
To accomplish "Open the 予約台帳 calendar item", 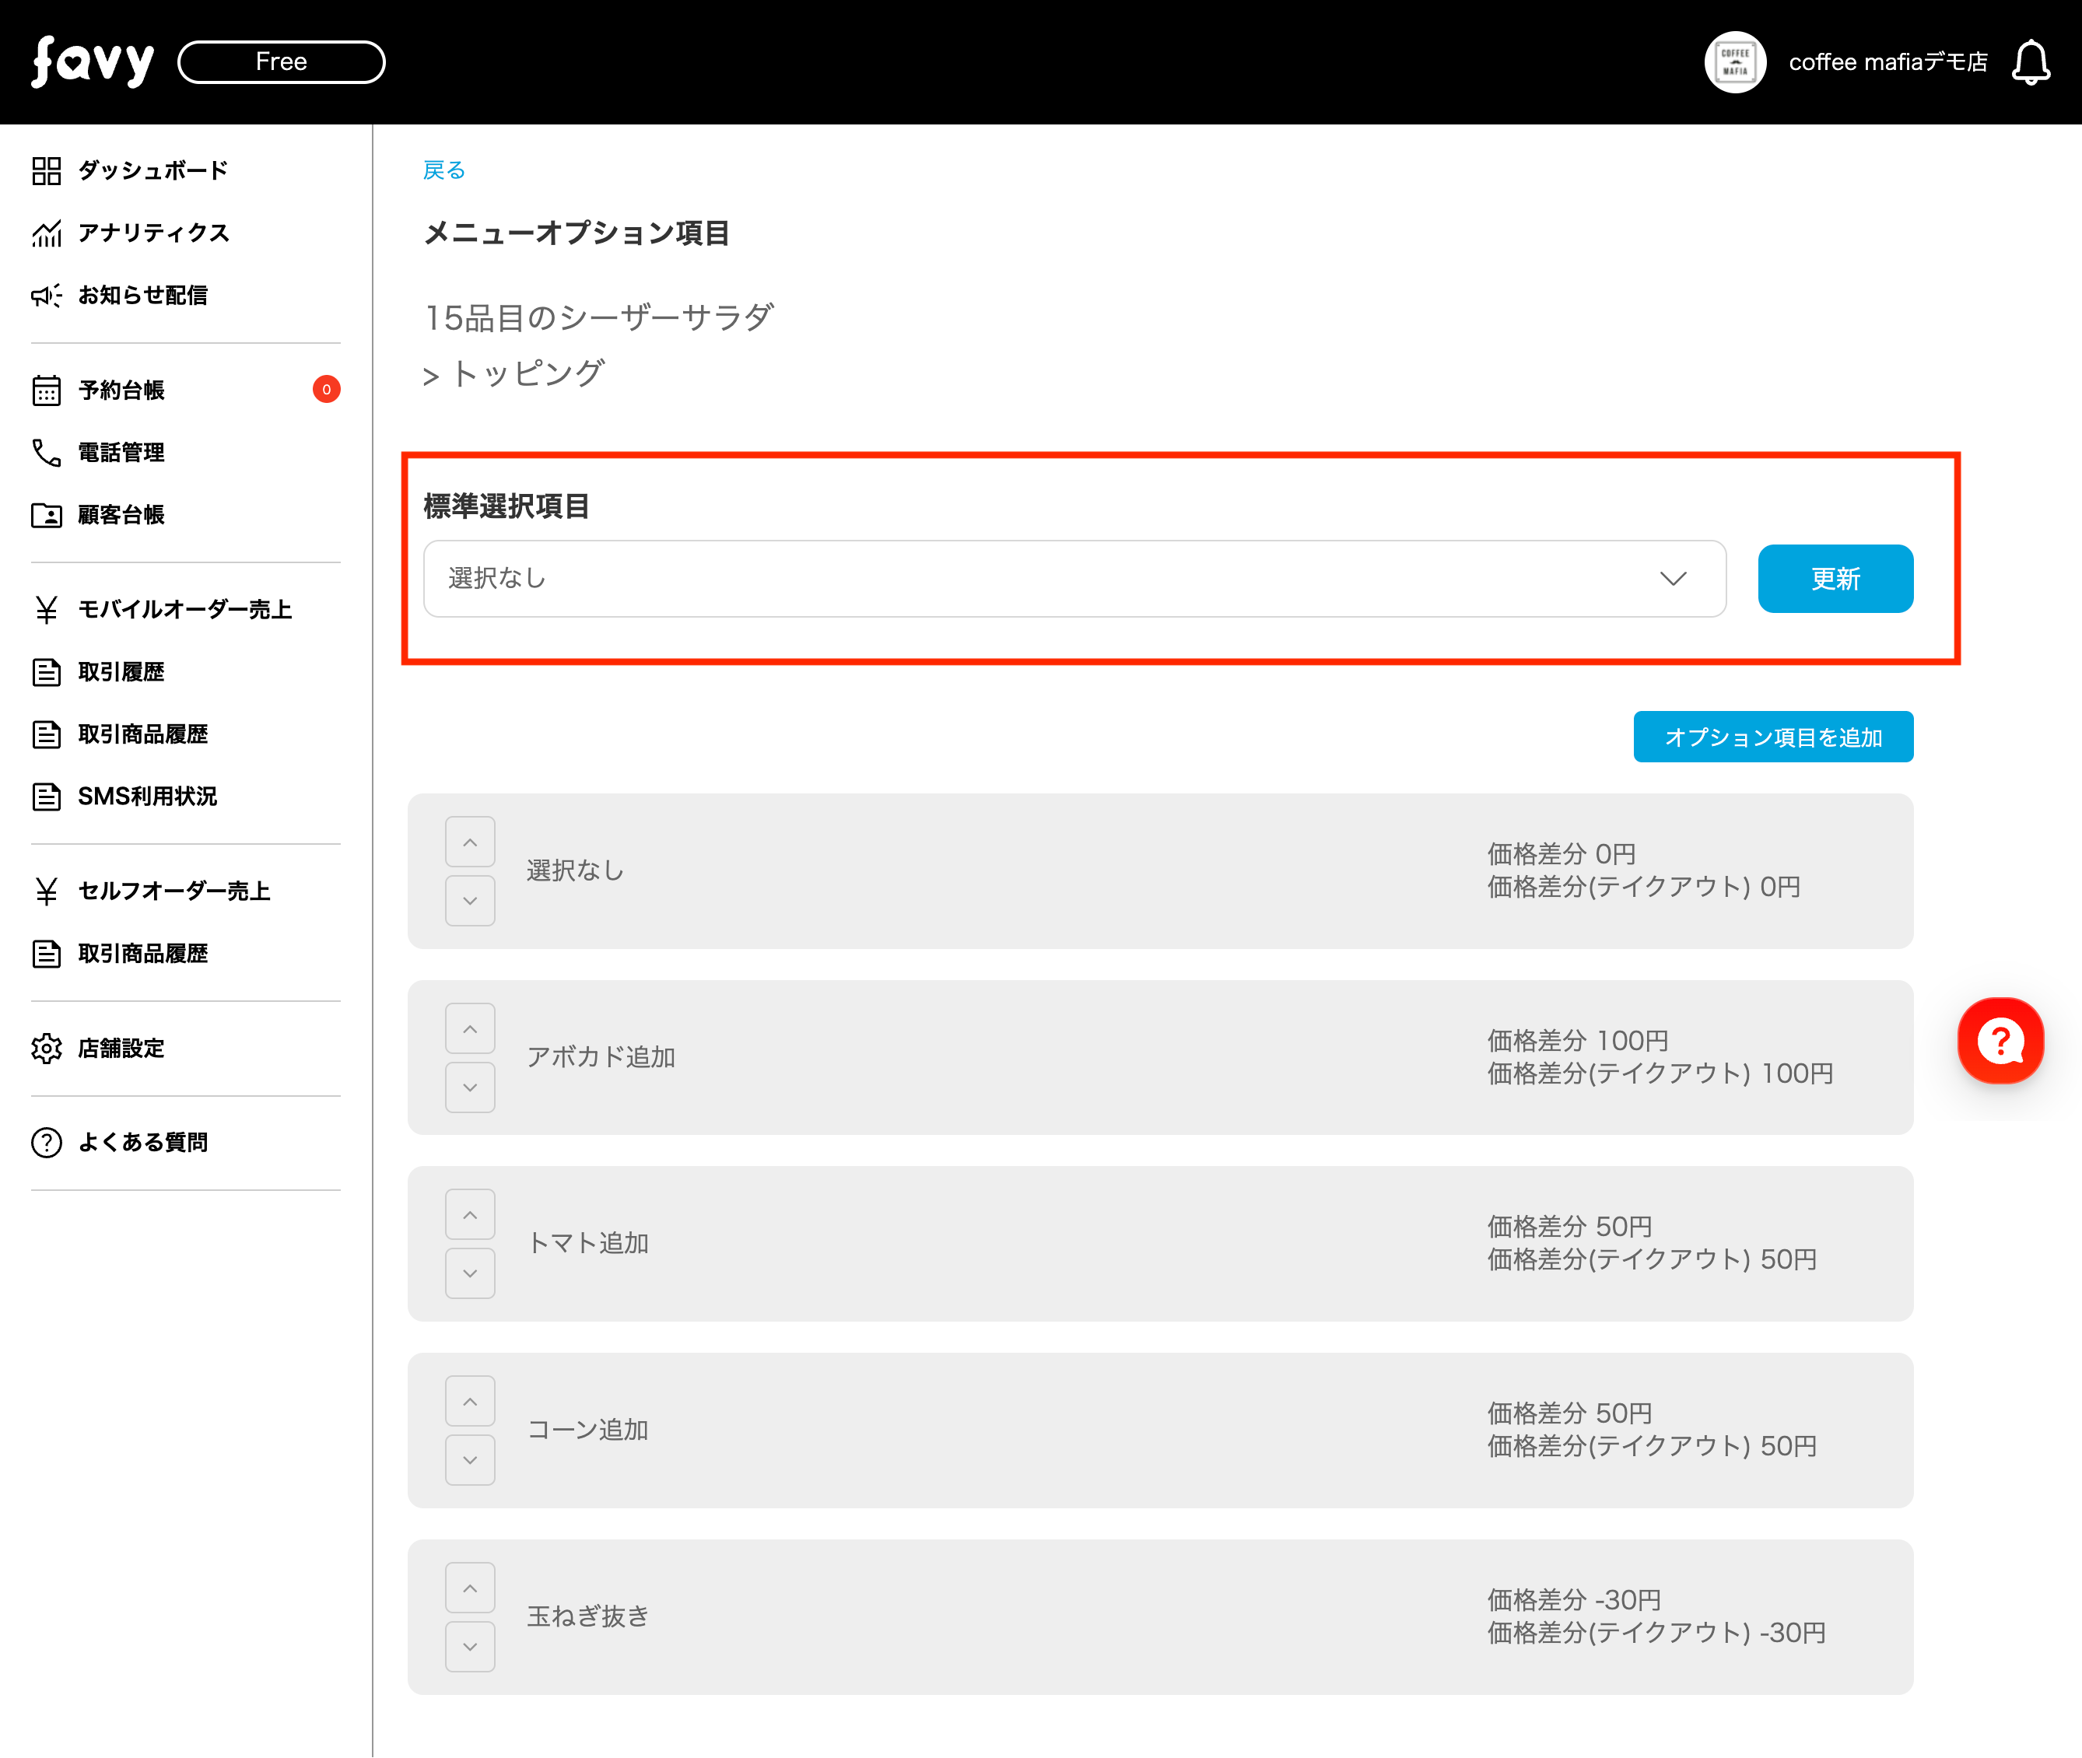I will pyautogui.click(x=121, y=390).
